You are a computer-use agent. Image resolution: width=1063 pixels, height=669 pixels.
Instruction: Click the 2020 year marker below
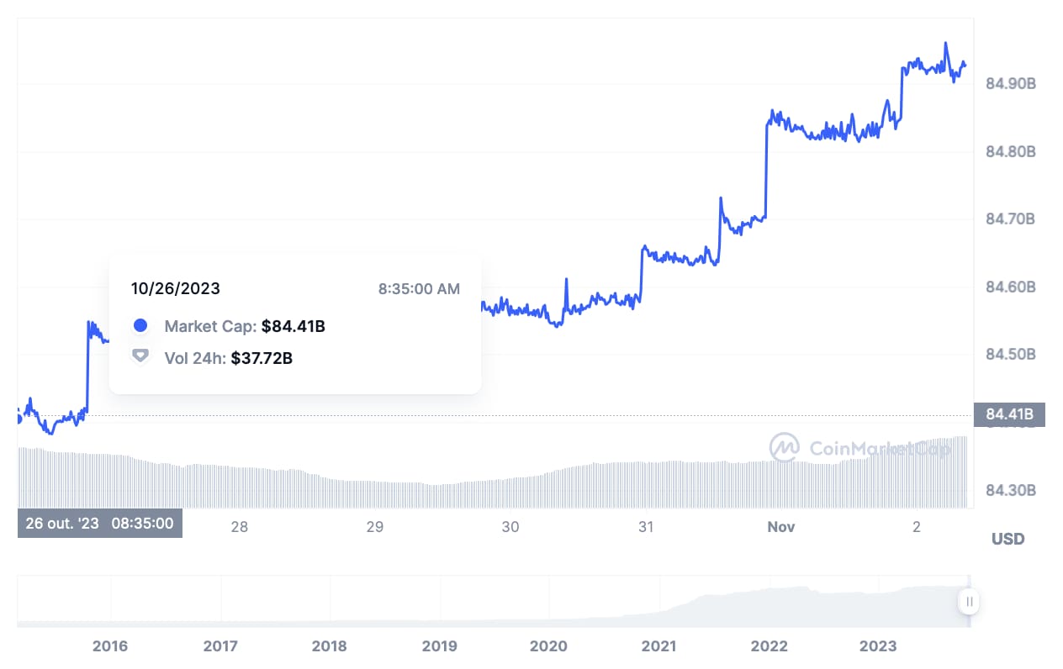[x=548, y=645]
